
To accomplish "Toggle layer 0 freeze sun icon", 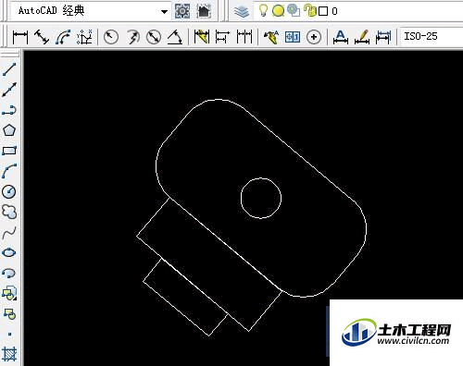I will tap(278, 11).
